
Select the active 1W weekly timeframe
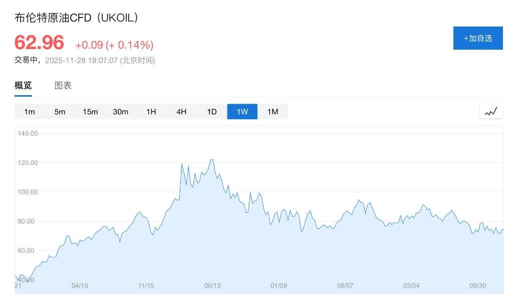point(242,112)
